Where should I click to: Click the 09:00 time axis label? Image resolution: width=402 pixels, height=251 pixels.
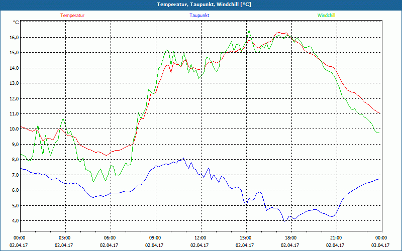[155, 238]
